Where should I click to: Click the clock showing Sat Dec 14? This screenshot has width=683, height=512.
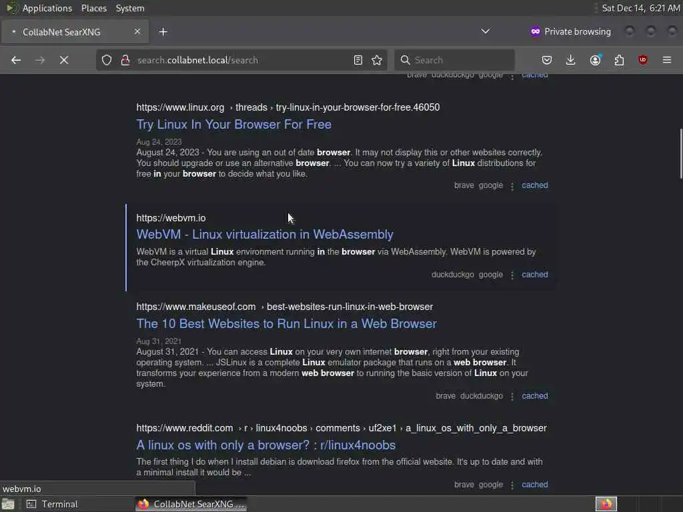641,8
